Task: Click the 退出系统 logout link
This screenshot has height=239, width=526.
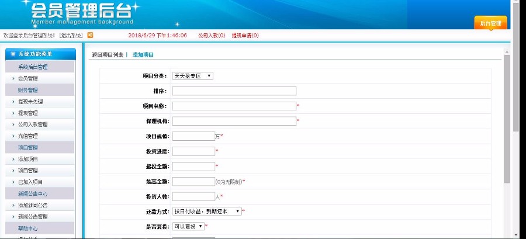Action: 71,35
